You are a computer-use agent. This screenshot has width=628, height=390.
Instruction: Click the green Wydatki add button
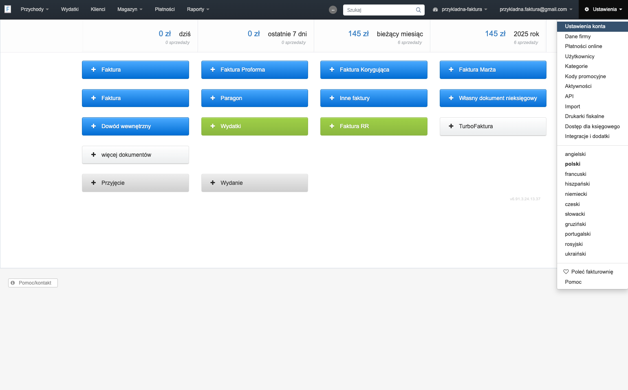[255, 126]
